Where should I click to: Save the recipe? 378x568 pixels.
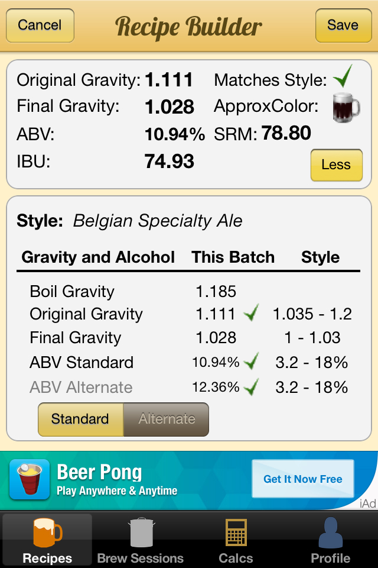(343, 25)
